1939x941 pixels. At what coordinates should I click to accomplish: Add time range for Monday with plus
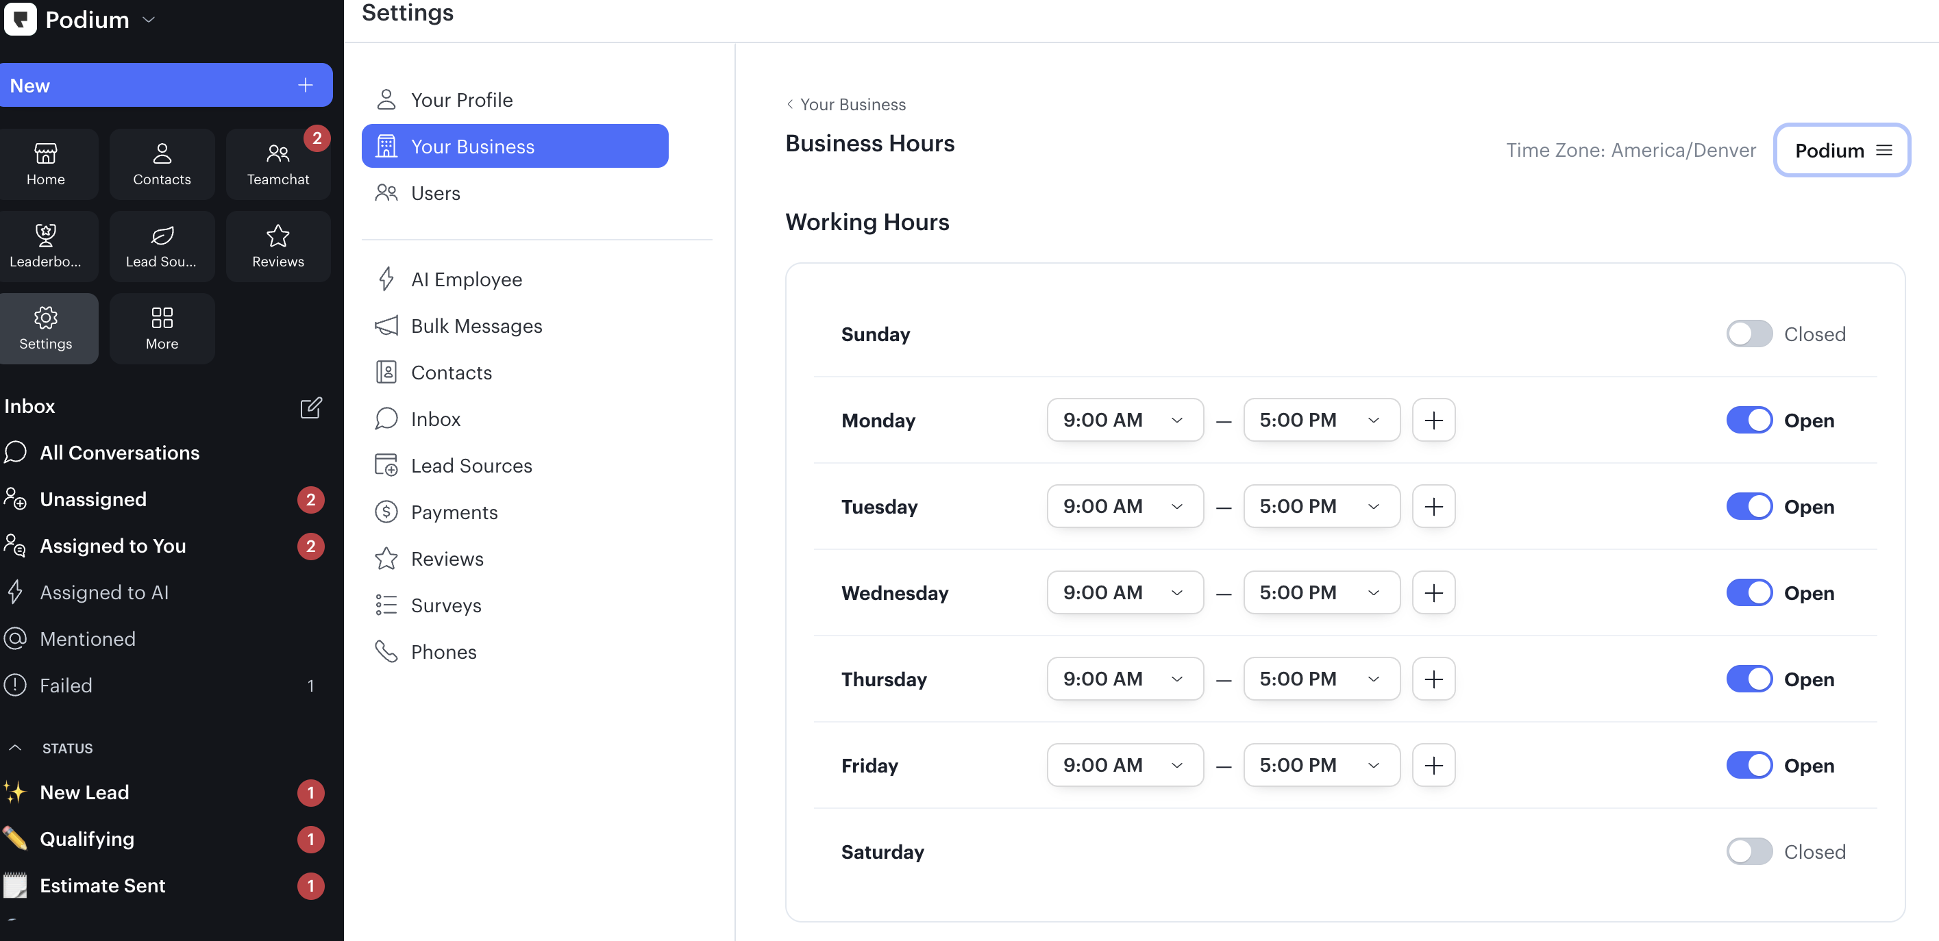[x=1433, y=420]
